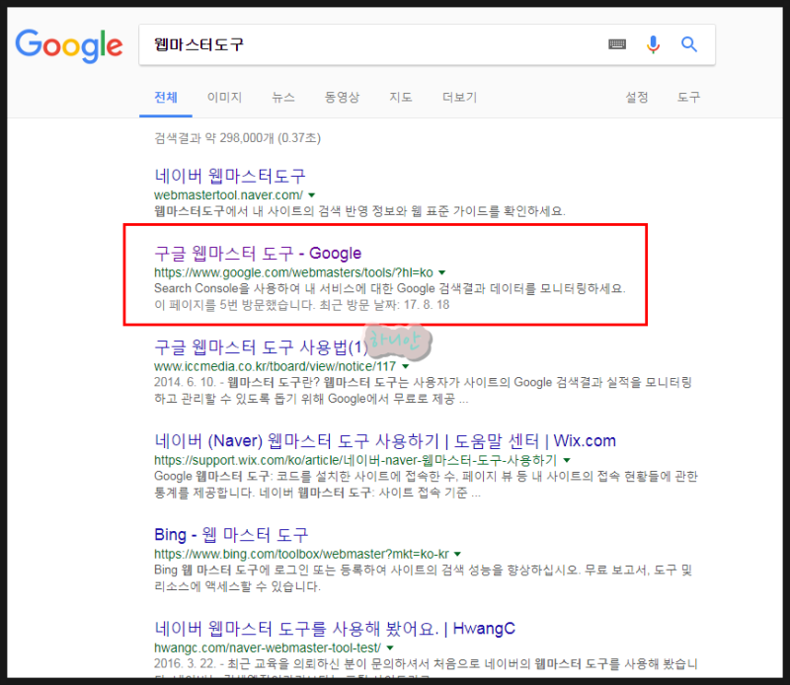The height and width of the screenshot is (685, 790).
Task: Start voice search with microphone icon
Action: coord(653,44)
